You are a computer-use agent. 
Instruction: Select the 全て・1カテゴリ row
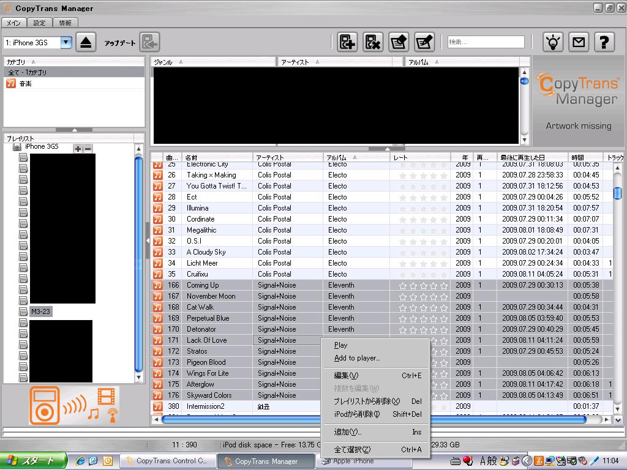[x=74, y=72]
